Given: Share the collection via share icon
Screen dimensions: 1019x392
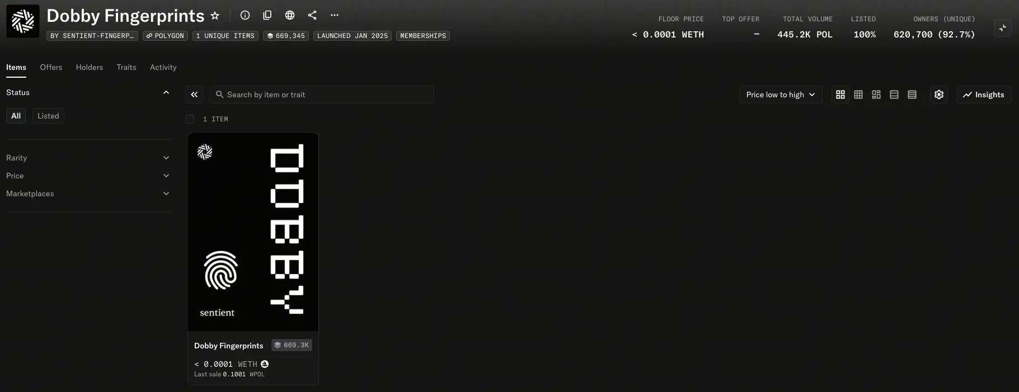Looking at the screenshot, I should [312, 15].
